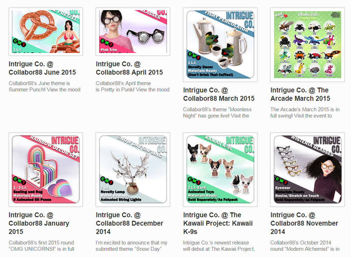
Task: Open the Collabor88 November 2014 post title
Action: 304,223
